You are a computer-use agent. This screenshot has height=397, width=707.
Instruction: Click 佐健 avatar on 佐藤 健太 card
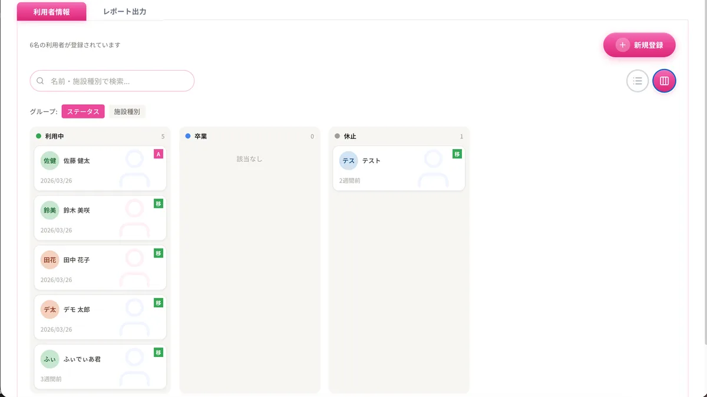(50, 161)
